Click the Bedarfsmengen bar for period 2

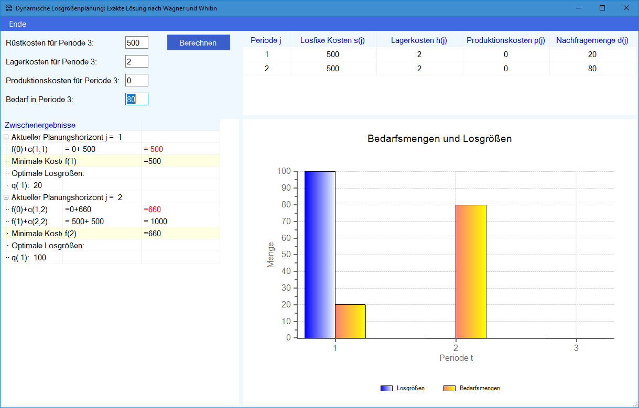coord(471,271)
